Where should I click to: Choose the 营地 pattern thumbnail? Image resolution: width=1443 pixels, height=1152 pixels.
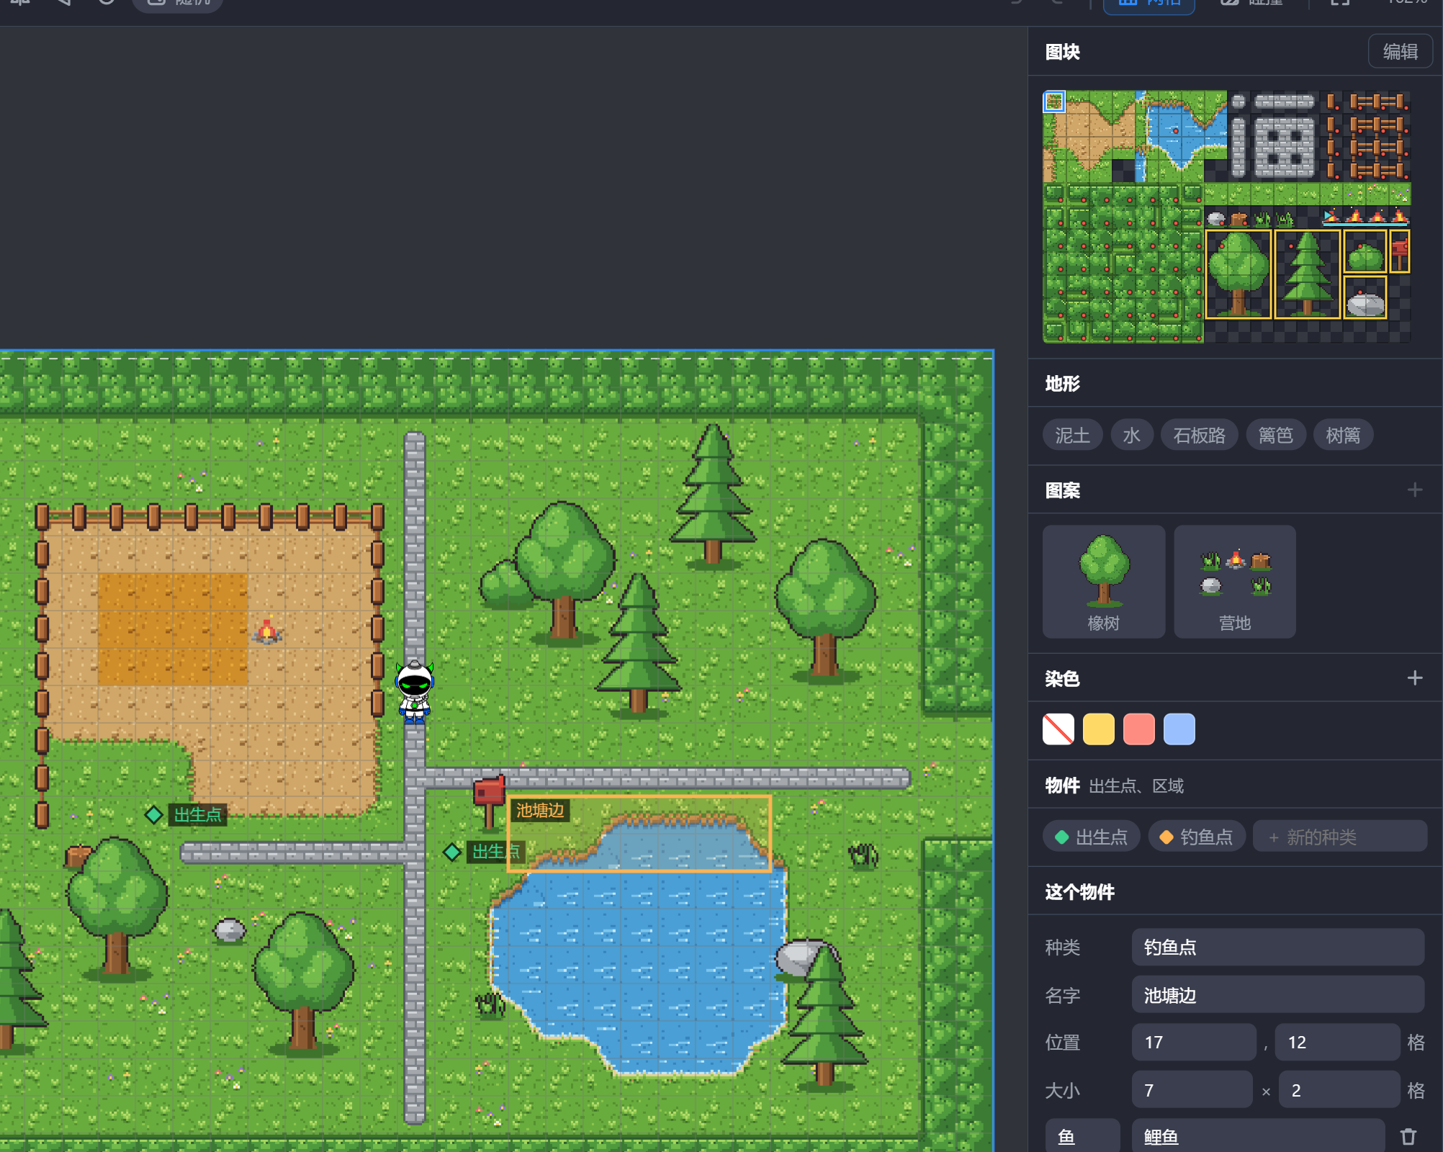pyautogui.click(x=1235, y=582)
